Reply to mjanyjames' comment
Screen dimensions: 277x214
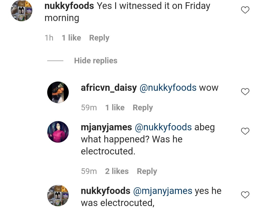click(x=147, y=171)
